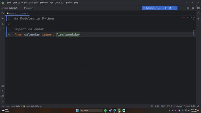This screenshot has height=113, width=201.
Task: Open more run actions vertical dots
Action: point(175,8)
